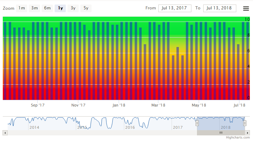The image size is (253, 142).
Task: Click the May '18 axis label
Action: pyautogui.click(x=199, y=105)
